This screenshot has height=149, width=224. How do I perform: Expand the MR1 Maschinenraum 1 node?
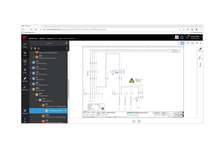pos(30,84)
